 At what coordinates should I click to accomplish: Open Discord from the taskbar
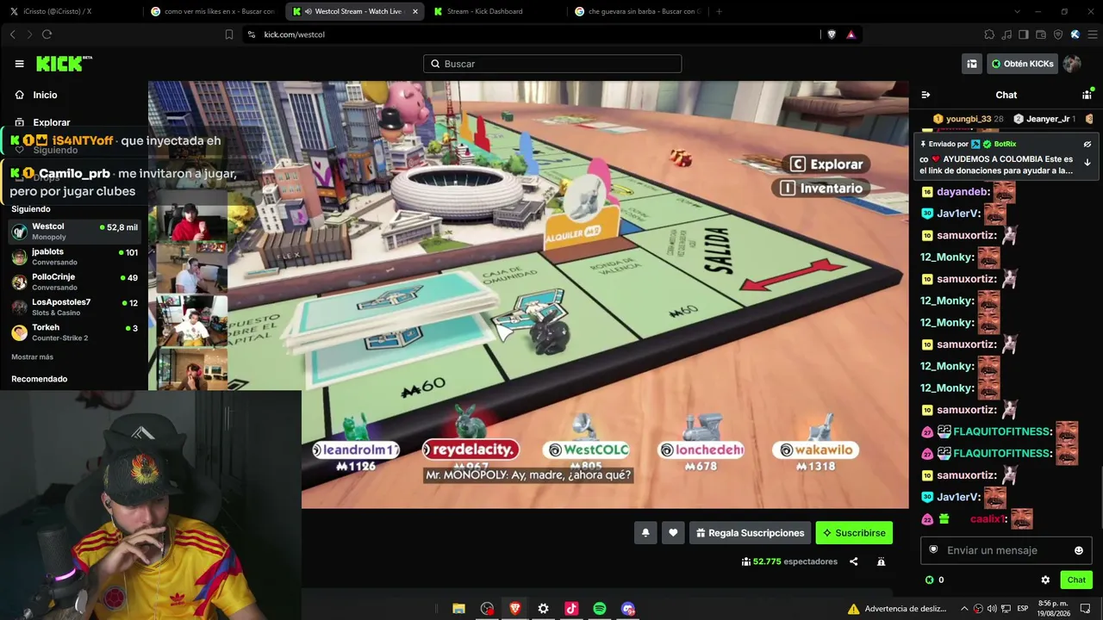pos(628,609)
